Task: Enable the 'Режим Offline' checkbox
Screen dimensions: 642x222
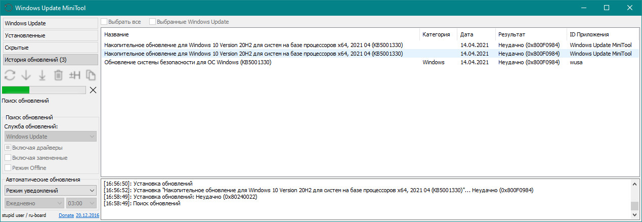Action: 8,168
